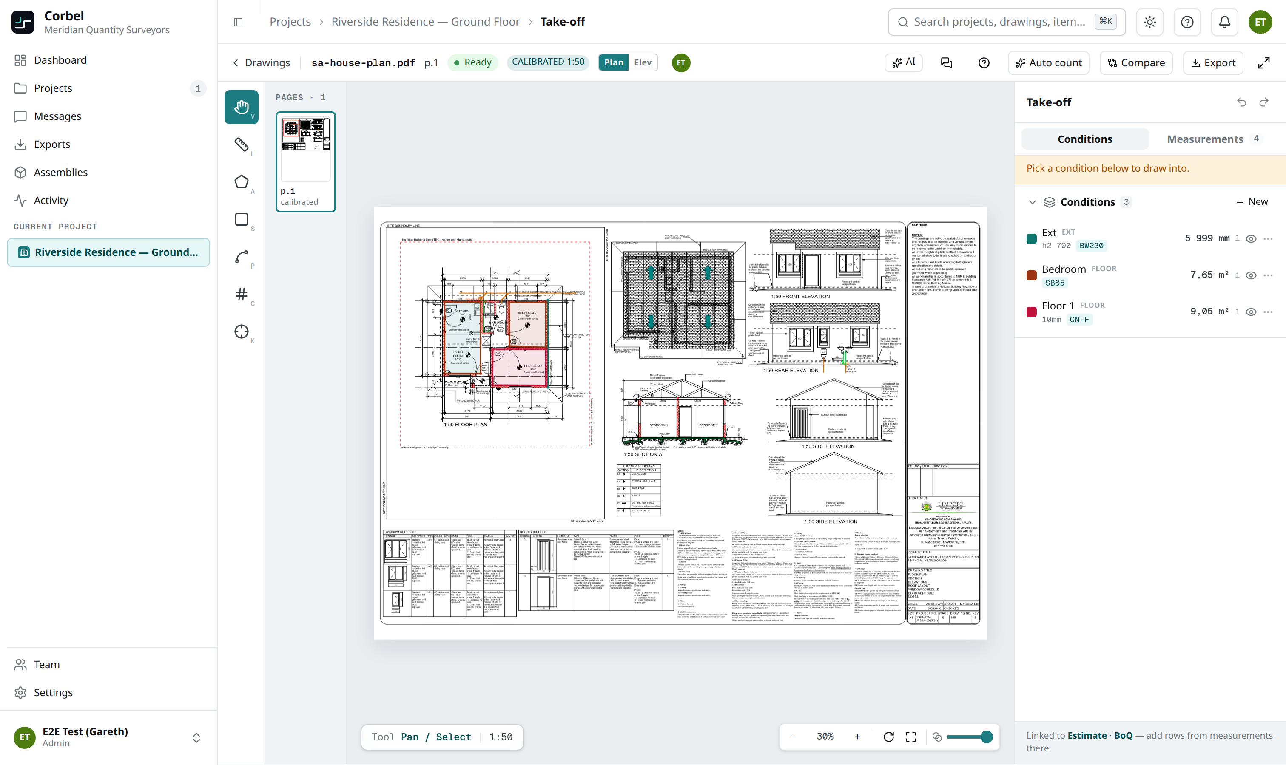Switch view to Plan
Viewport: 1286px width, 765px height.
pos(613,62)
